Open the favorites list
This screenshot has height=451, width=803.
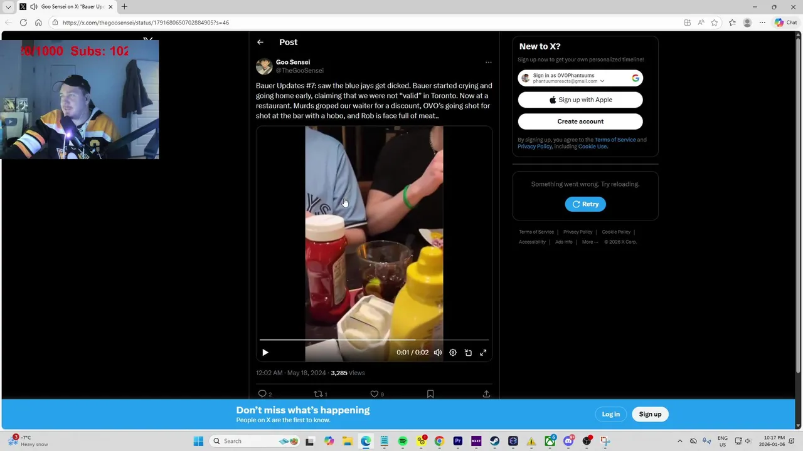pyautogui.click(x=732, y=23)
